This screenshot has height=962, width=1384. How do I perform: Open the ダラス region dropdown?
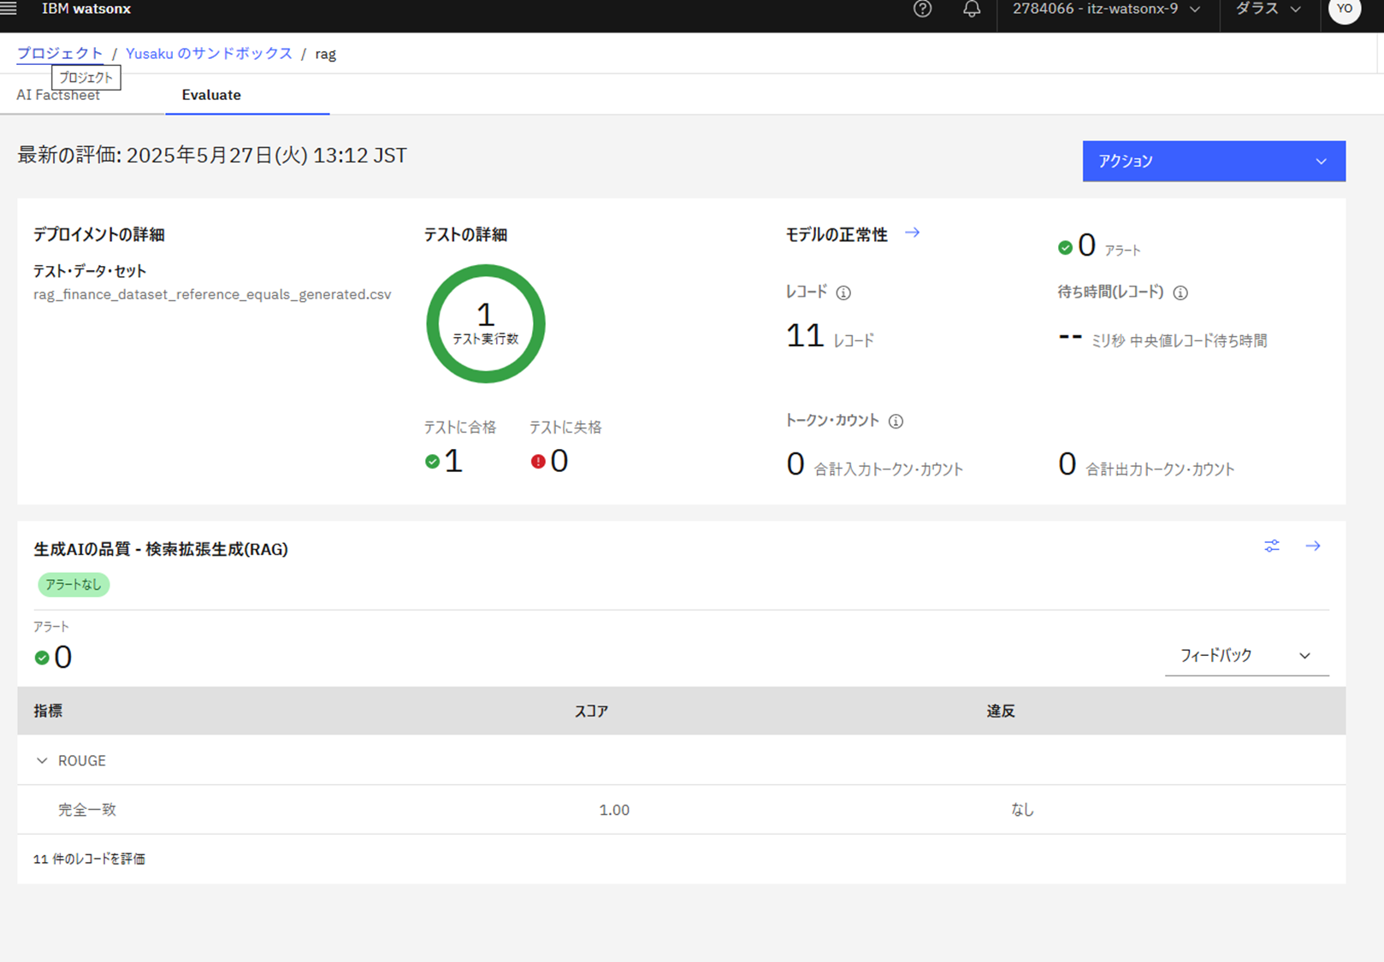[1269, 9]
